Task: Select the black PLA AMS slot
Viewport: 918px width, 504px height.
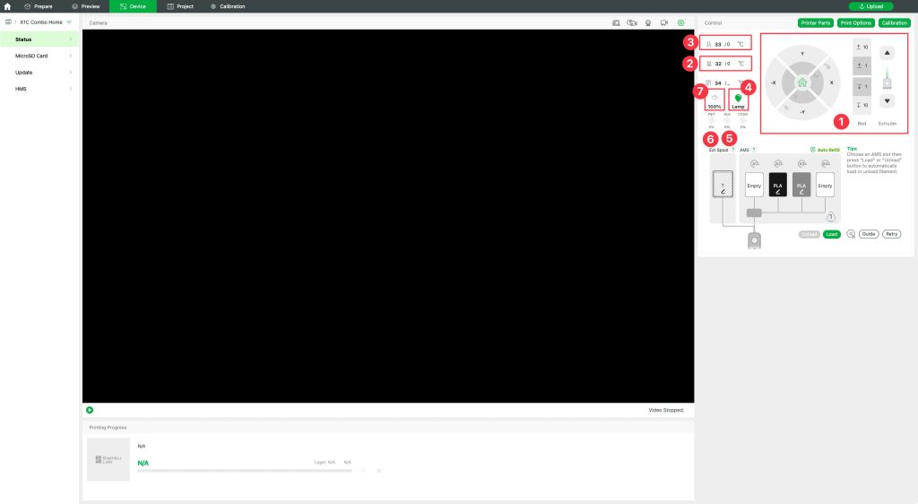Action: 777,185
